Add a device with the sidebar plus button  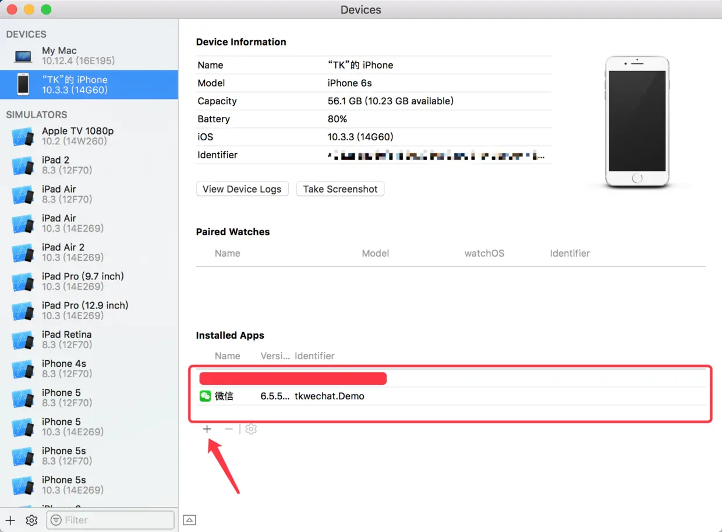pyautogui.click(x=10, y=520)
